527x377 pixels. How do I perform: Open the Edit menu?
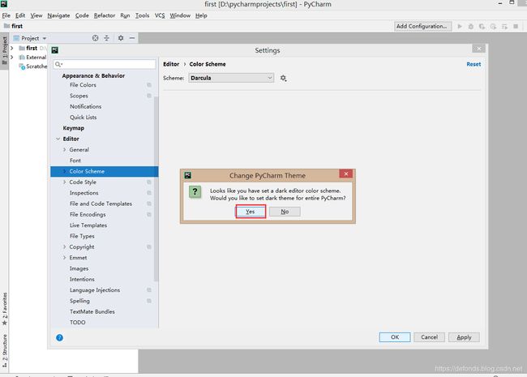click(20, 15)
